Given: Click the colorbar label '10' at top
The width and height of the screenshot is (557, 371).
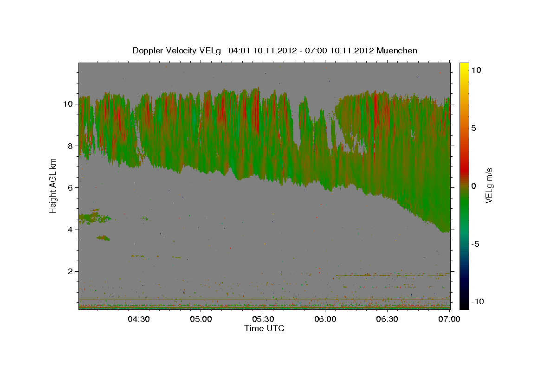Looking at the screenshot, I should [x=476, y=70].
